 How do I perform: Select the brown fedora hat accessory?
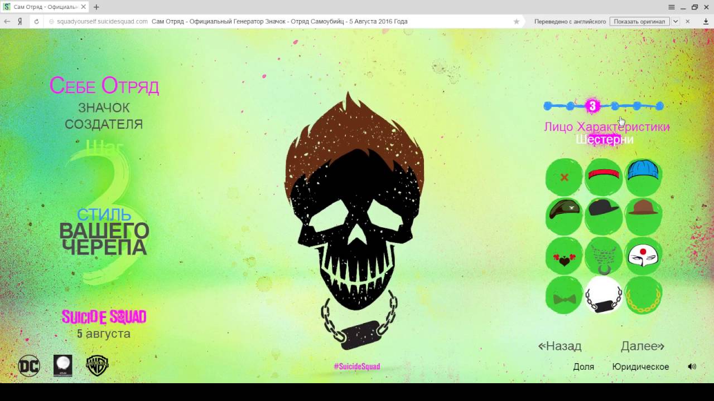point(643,216)
